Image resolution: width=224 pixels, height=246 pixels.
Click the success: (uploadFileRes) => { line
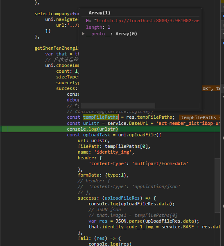117,198
